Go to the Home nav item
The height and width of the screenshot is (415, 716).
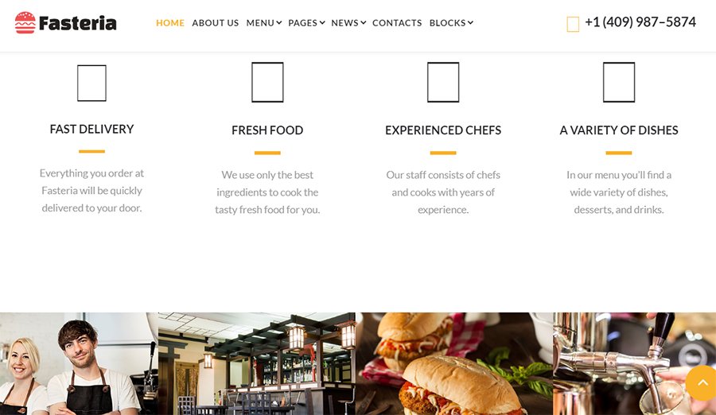pos(170,23)
